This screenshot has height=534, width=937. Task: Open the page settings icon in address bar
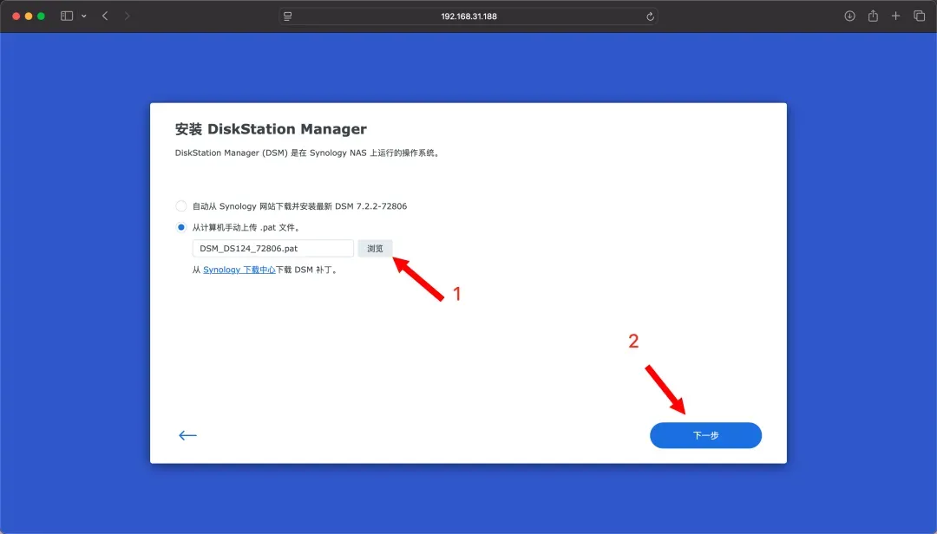tap(288, 16)
